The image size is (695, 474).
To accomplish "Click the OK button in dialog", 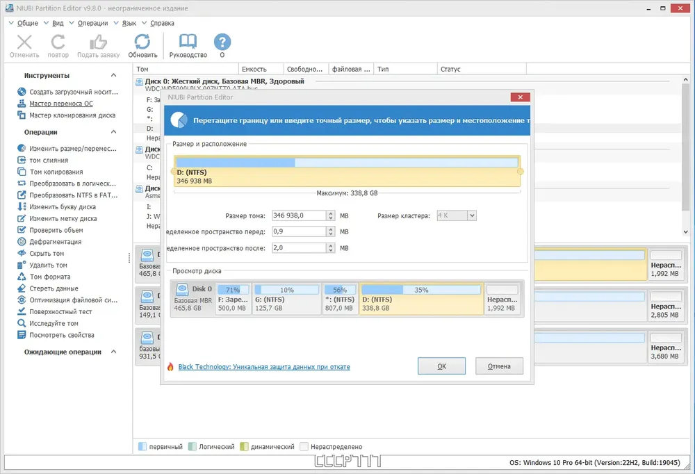I will 441,366.
